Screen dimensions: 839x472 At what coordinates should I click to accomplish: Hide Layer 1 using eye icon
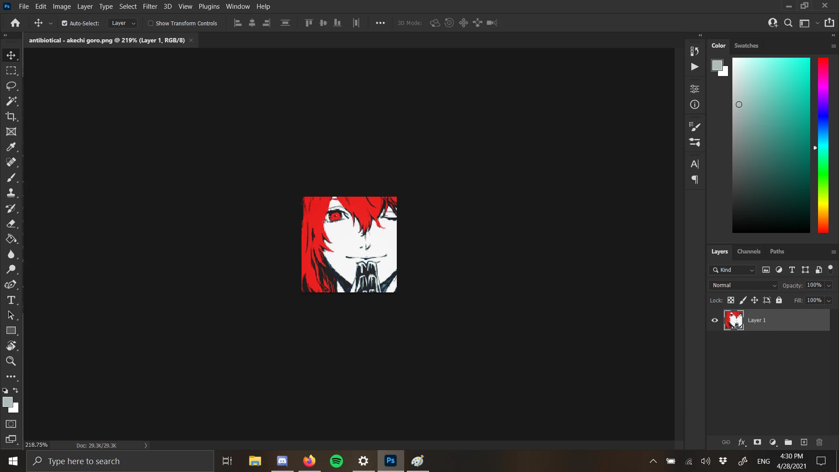[x=715, y=320]
